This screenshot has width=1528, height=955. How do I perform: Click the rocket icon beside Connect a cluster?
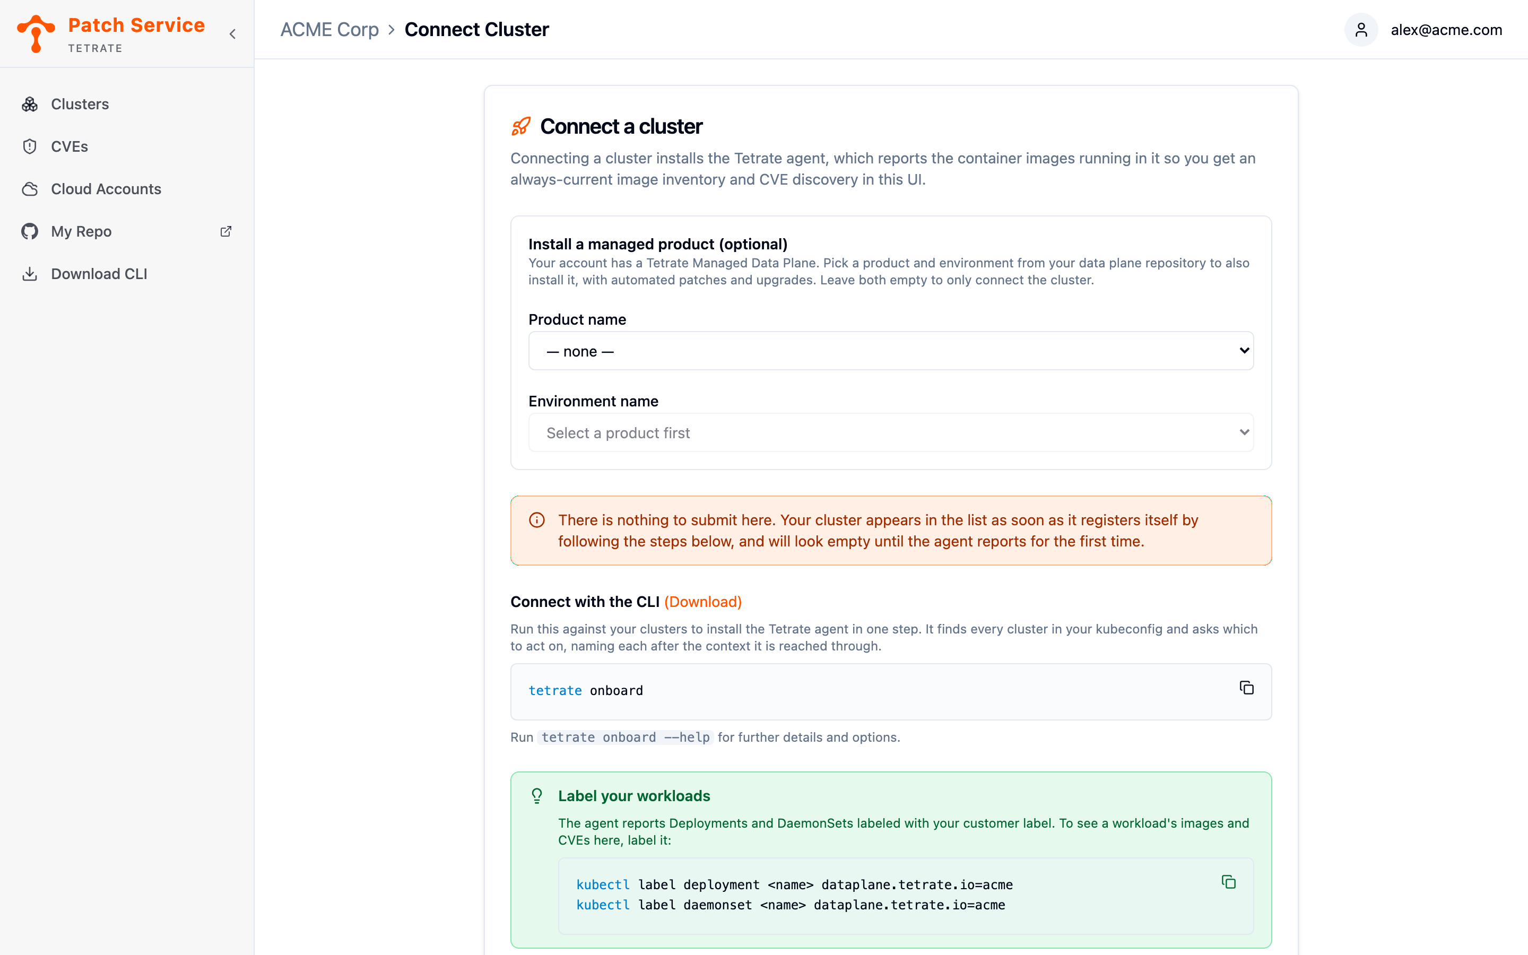(x=521, y=126)
